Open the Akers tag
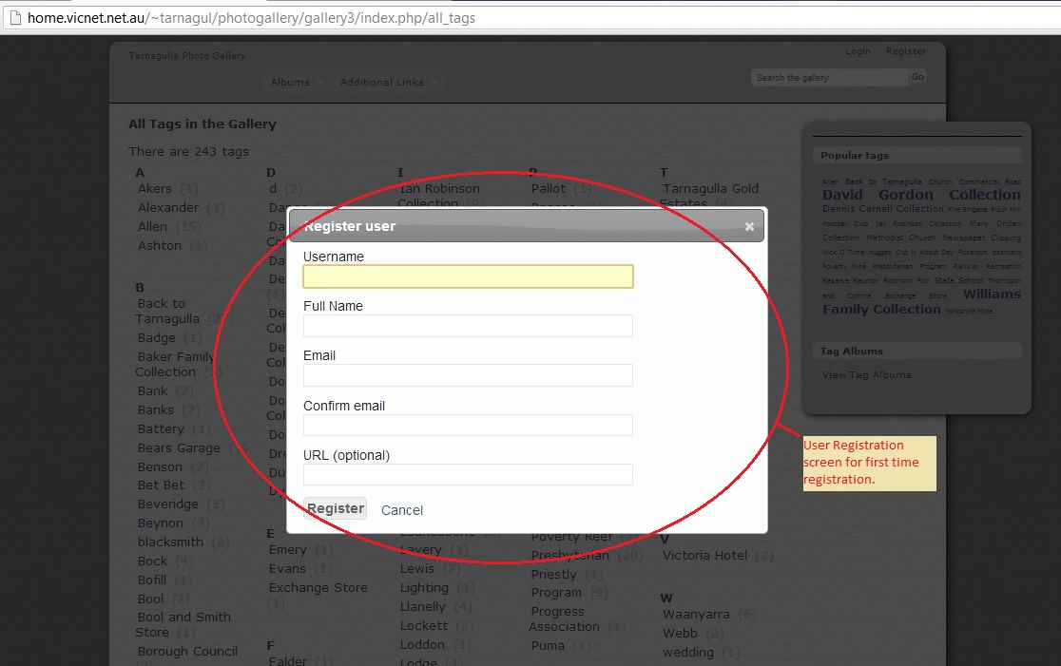 click(155, 189)
